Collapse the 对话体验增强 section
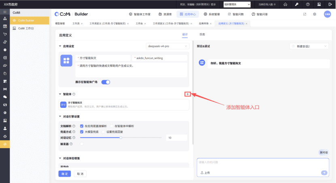Viewport: 336px width, 183px height. tap(60, 158)
